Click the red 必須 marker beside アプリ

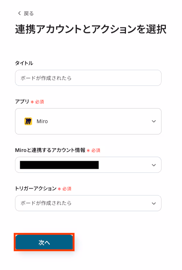click(x=37, y=102)
